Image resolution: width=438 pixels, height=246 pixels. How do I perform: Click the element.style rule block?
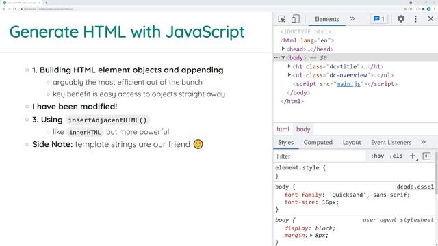click(x=355, y=172)
